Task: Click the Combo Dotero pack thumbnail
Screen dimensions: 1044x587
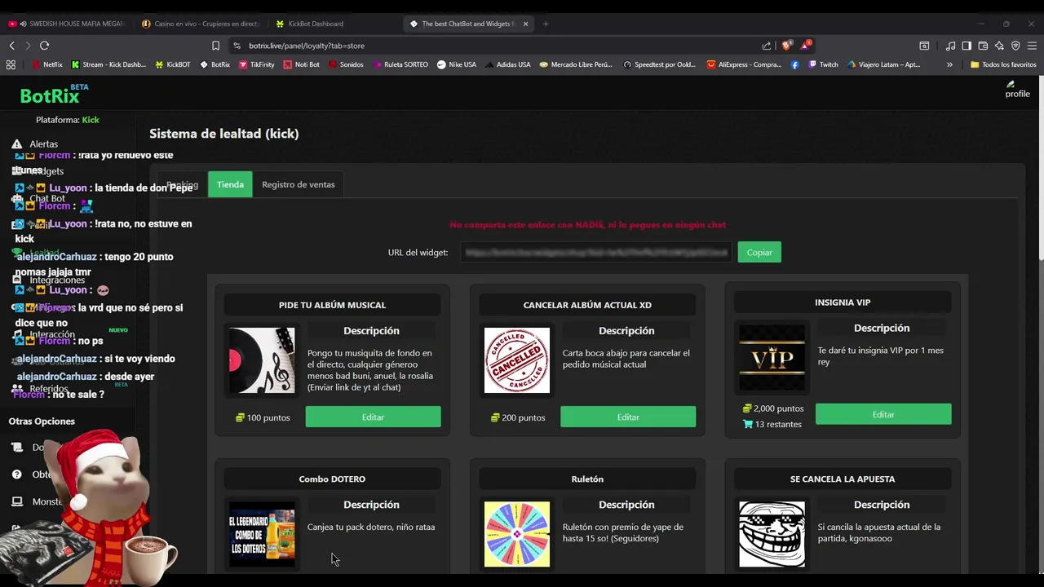Action: [262, 534]
